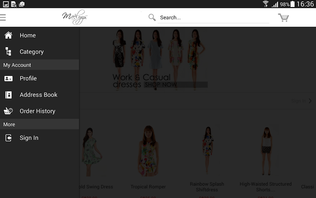
Task: Tap the cellular signal strength icon
Action: tap(275, 4)
